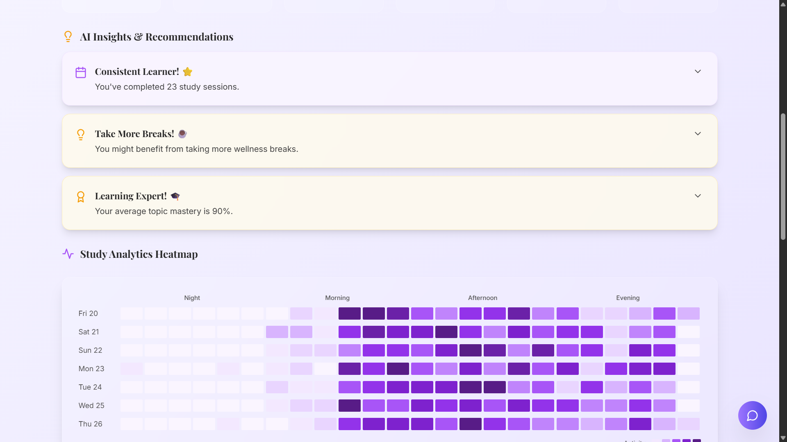
Task: Click the graduation cap emoji beside Learning Expert
Action: (x=175, y=196)
